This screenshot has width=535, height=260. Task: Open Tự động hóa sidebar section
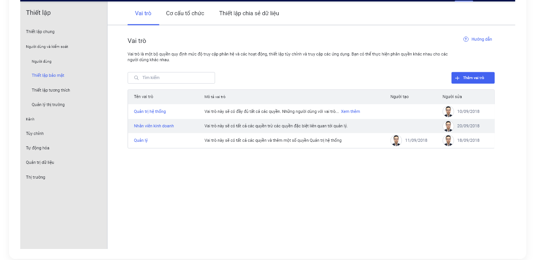coord(38,148)
